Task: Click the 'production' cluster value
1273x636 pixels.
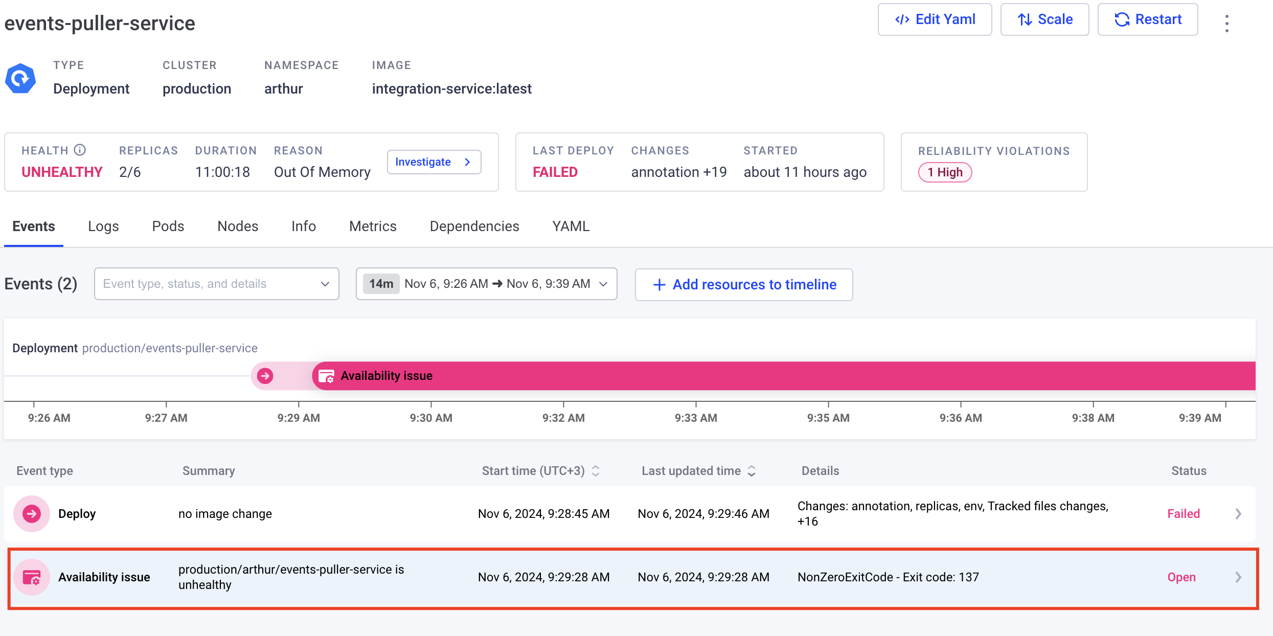Action: (x=197, y=89)
